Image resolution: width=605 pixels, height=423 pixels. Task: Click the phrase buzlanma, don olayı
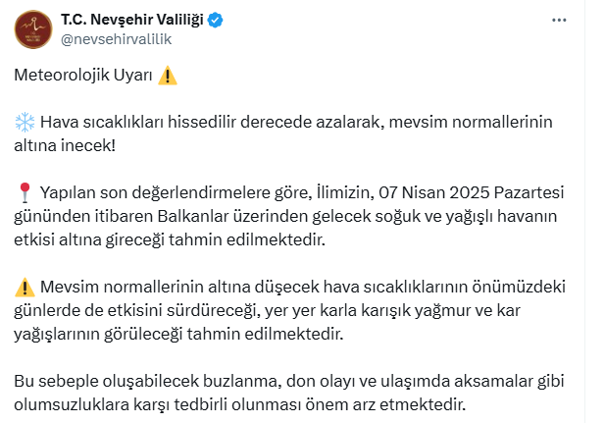[x=279, y=381]
